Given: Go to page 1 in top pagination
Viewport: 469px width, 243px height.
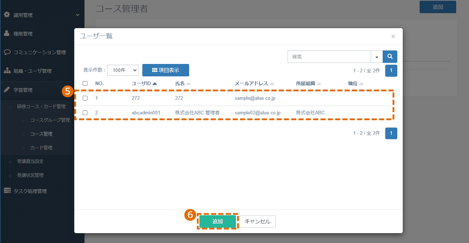Looking at the screenshot, I should (x=391, y=71).
